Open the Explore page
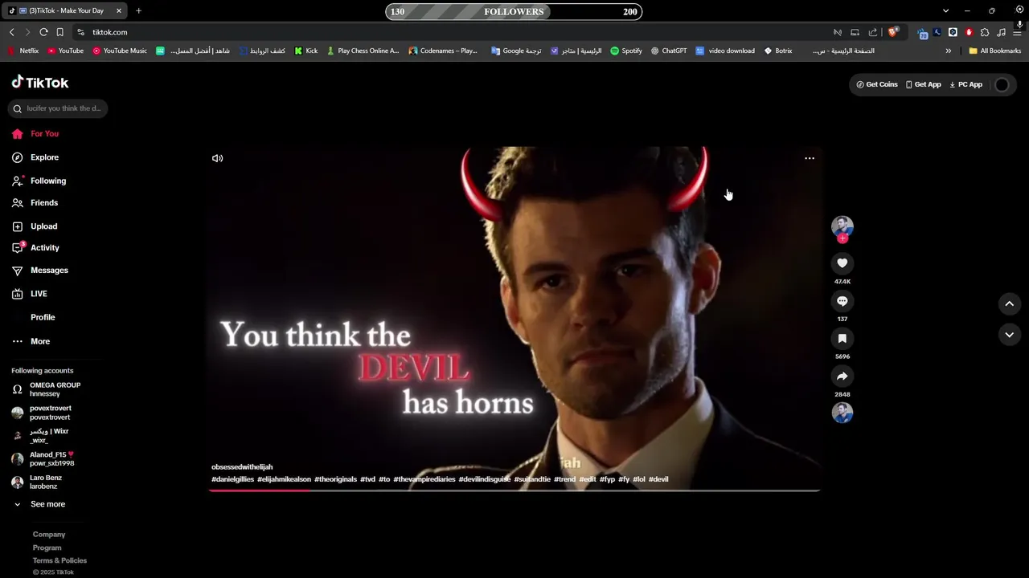The image size is (1029, 578). (35, 157)
